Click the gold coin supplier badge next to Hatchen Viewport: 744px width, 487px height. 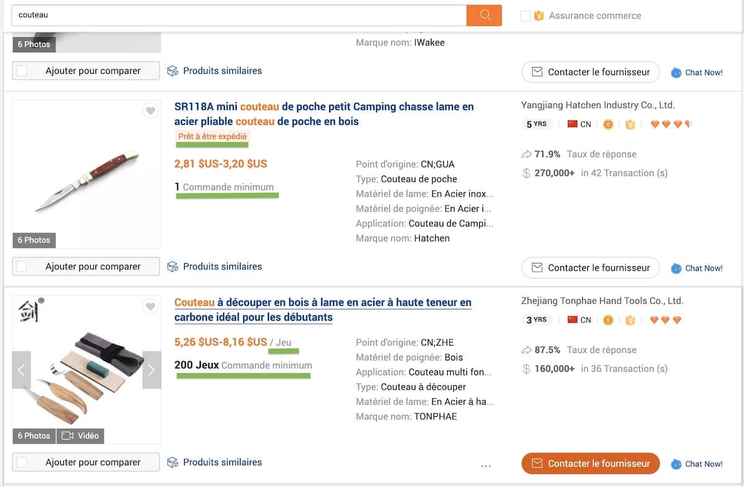pyautogui.click(x=608, y=124)
